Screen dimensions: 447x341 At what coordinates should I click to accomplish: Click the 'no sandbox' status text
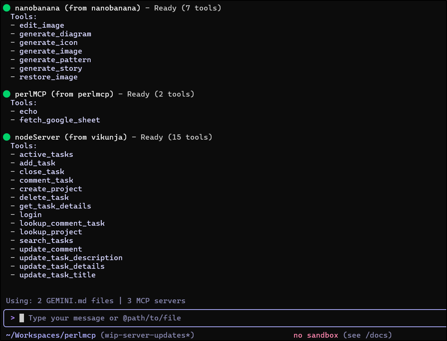click(x=316, y=335)
